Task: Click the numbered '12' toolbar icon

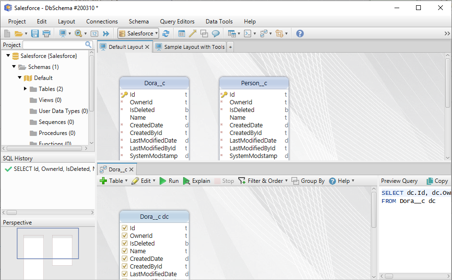Action: (94, 34)
